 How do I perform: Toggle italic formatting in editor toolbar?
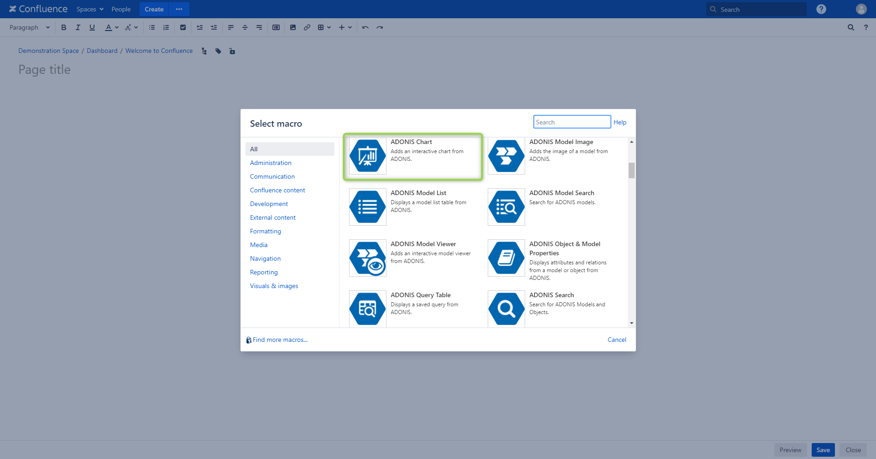click(78, 27)
